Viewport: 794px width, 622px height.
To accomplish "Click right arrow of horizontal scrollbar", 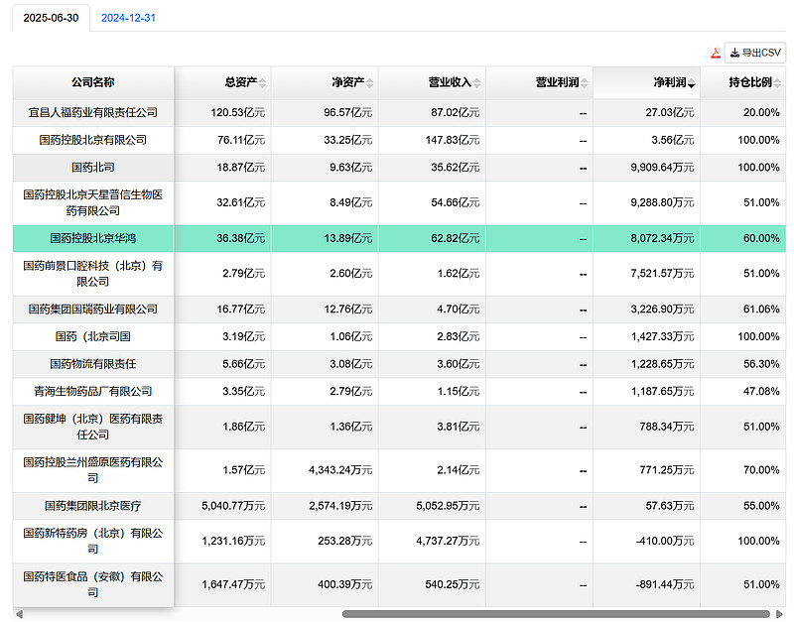I will [x=779, y=614].
